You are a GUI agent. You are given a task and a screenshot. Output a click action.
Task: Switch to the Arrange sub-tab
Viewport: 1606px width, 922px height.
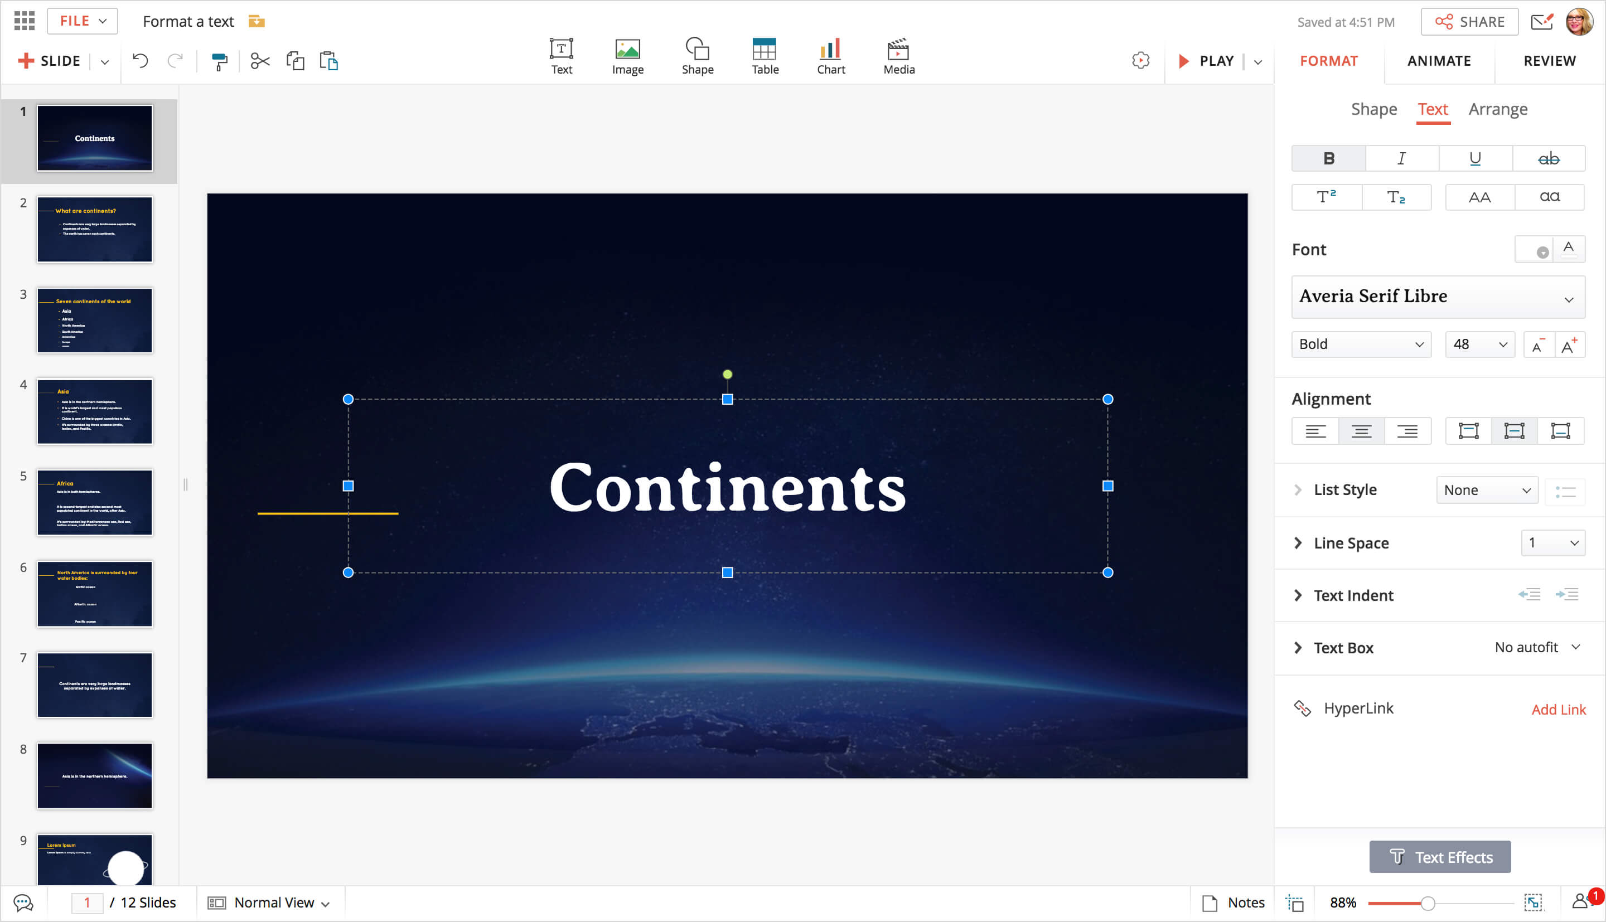point(1497,110)
